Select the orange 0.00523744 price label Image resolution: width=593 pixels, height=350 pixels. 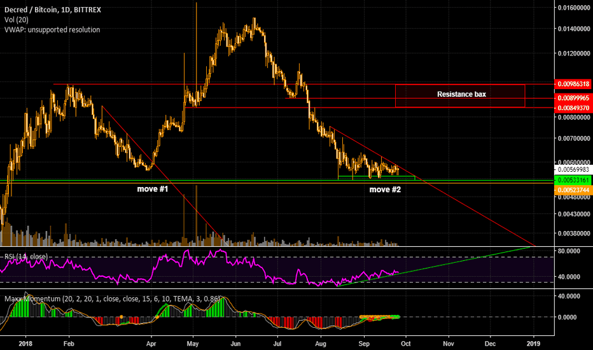click(x=573, y=190)
